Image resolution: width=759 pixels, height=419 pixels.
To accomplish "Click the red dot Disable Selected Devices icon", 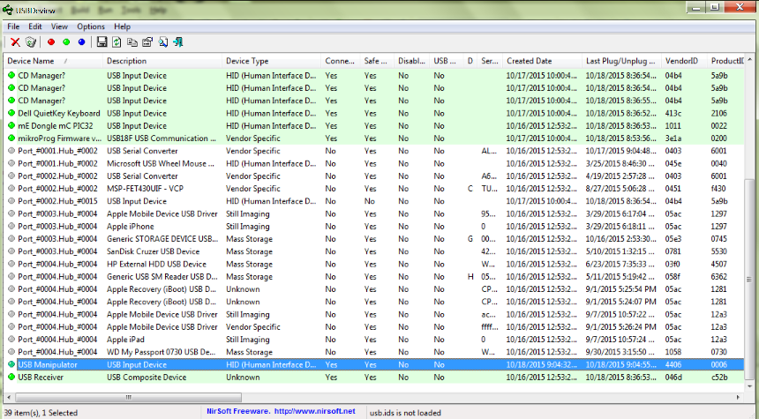I will (51, 42).
